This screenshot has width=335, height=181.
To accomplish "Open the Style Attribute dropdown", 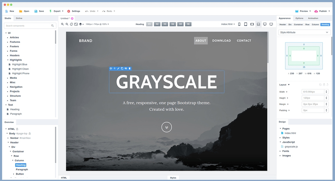I will coord(304,32).
